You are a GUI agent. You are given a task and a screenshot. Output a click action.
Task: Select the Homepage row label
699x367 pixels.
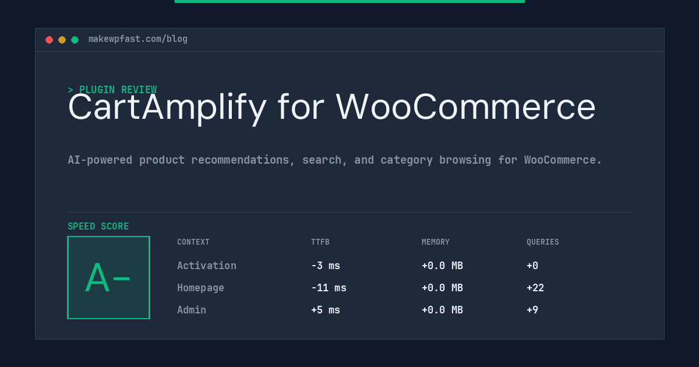click(200, 288)
